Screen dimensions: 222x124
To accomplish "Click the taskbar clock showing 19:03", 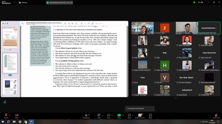I will 212,122.
